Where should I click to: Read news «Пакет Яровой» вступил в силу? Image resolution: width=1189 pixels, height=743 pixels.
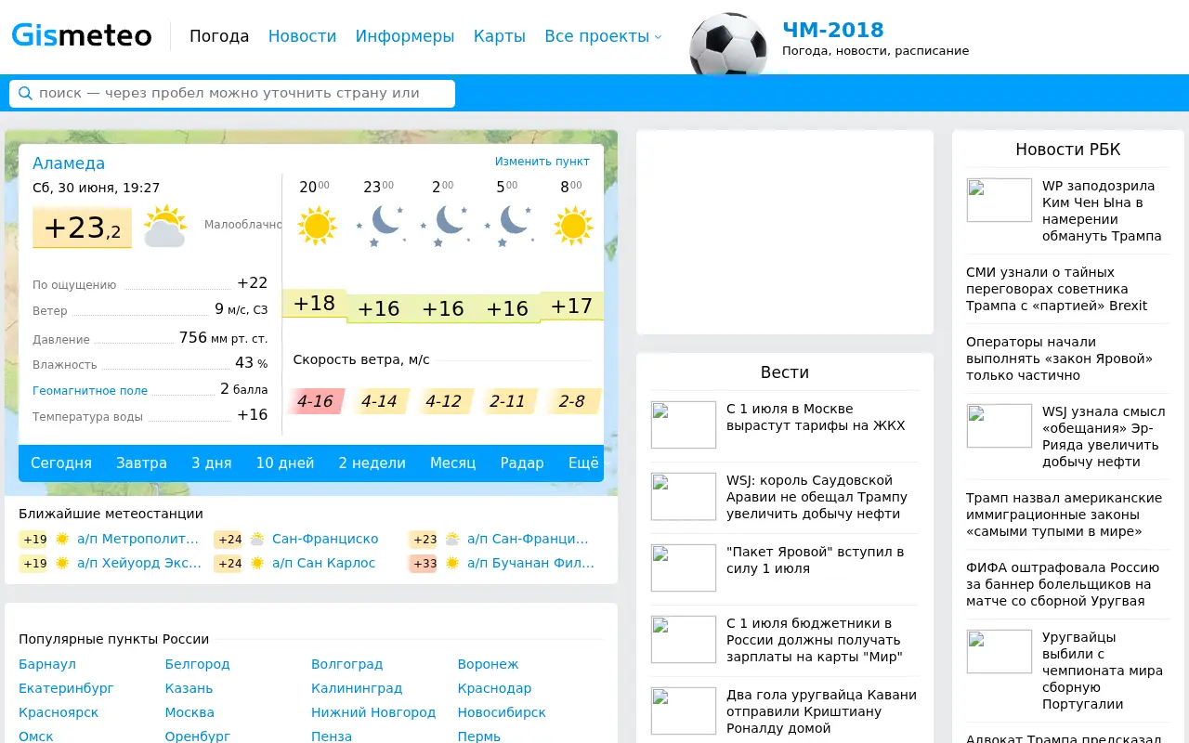[x=816, y=560]
